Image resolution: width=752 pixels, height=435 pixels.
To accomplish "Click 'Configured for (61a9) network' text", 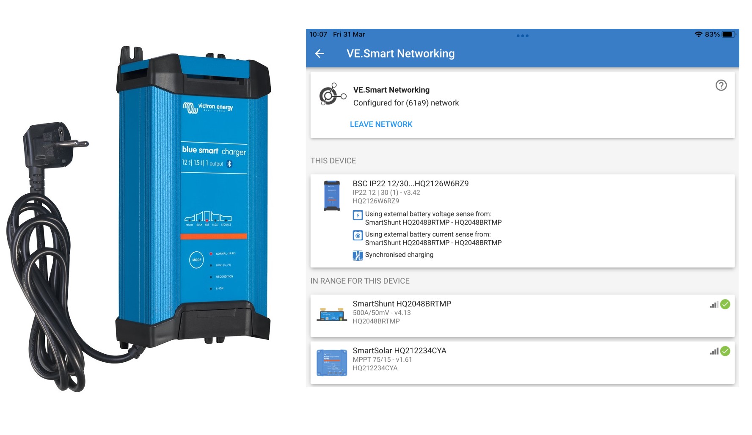I will pos(406,103).
